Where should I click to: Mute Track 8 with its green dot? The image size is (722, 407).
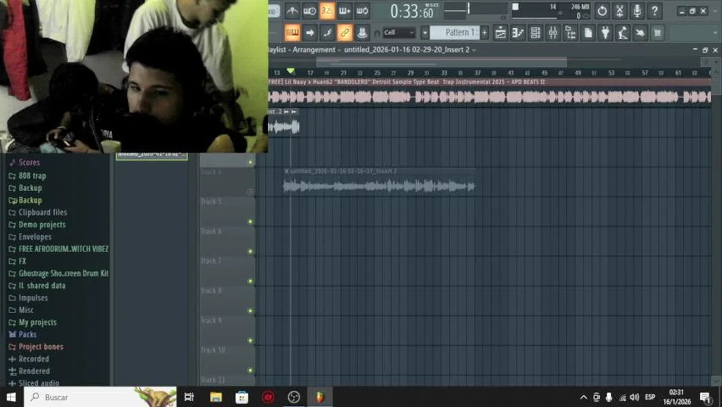[x=250, y=311]
